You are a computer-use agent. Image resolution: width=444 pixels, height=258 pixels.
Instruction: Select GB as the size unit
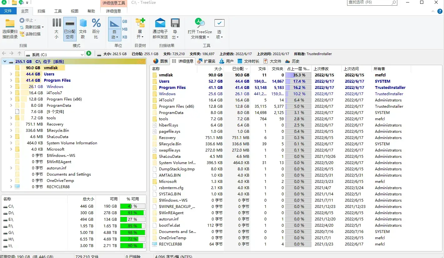125,22
